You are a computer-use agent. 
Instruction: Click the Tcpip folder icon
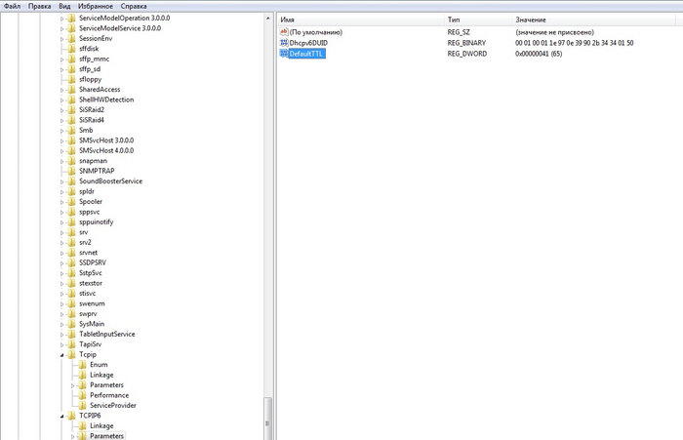pyautogui.click(x=72, y=354)
